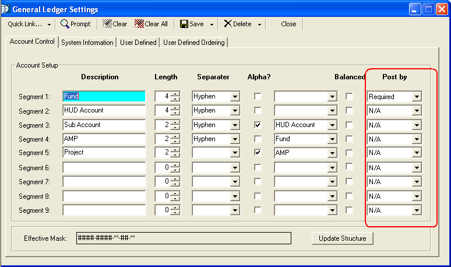Toggle Alpha checkbox for Segment 4
This screenshot has width=451, height=267.
(x=258, y=139)
